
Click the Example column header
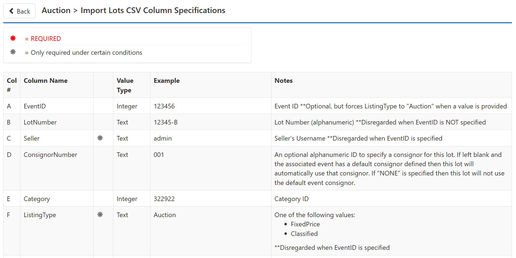pos(166,81)
